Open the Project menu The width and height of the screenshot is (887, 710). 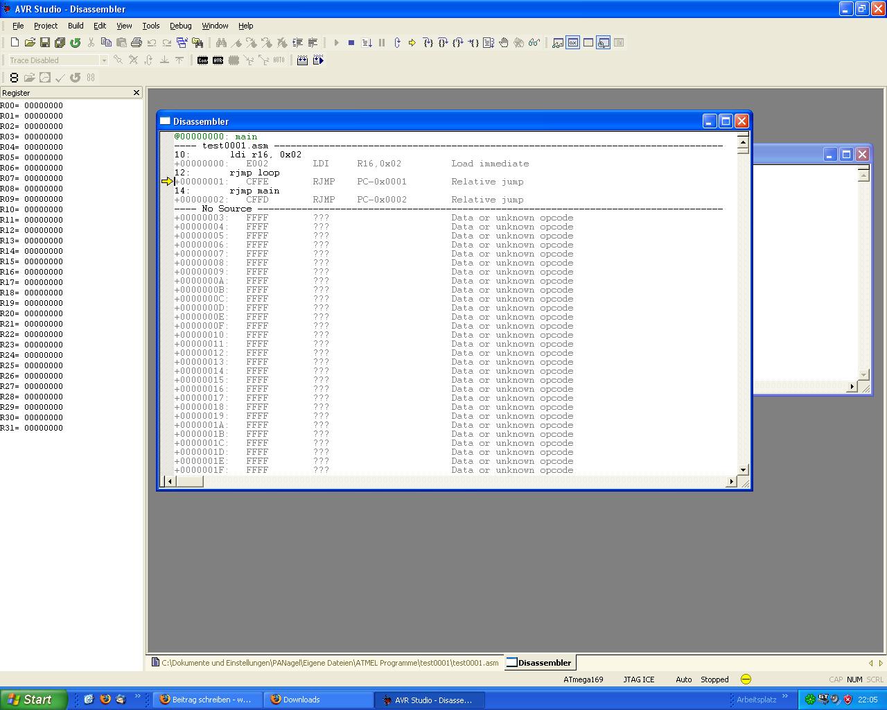point(46,26)
